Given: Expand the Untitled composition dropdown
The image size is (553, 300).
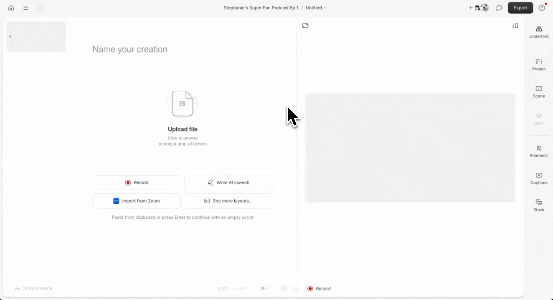Looking at the screenshot, I should click(x=316, y=8).
